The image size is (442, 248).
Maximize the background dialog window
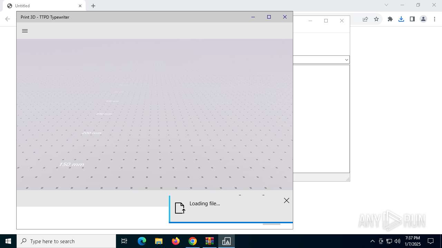[x=326, y=21]
